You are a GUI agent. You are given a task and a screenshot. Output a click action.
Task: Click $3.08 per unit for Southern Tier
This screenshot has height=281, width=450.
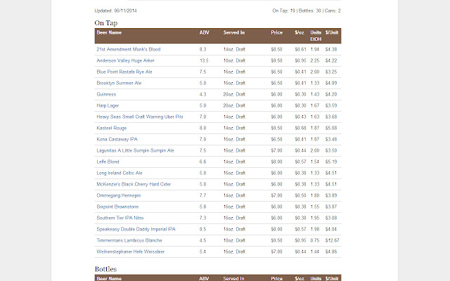coord(331,218)
